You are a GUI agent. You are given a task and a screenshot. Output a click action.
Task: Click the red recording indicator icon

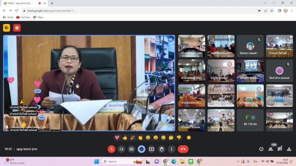(17, 28)
